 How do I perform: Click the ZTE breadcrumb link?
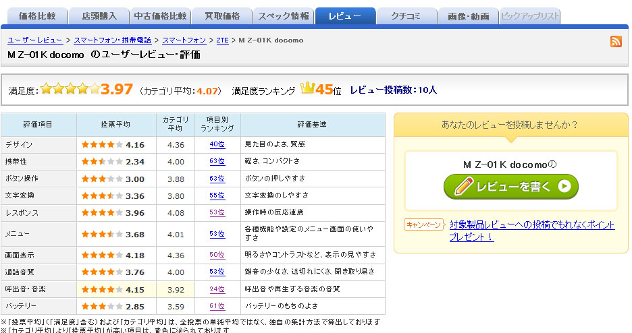pyautogui.click(x=222, y=40)
